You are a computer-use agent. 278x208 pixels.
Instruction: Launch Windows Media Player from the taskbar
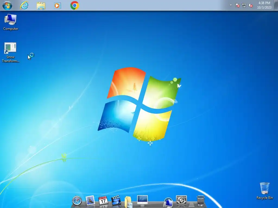pos(58,6)
